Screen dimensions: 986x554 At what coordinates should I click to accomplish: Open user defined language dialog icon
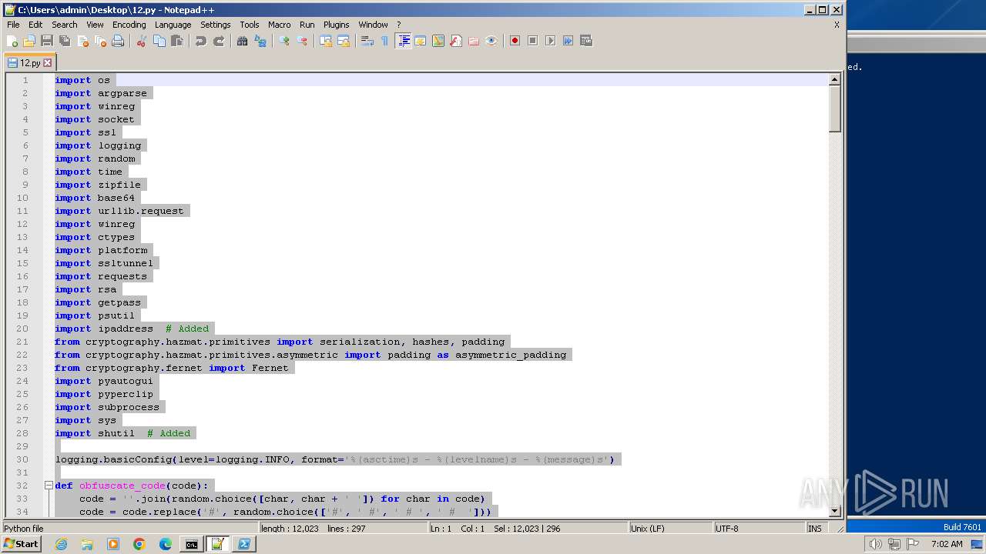[x=421, y=41]
